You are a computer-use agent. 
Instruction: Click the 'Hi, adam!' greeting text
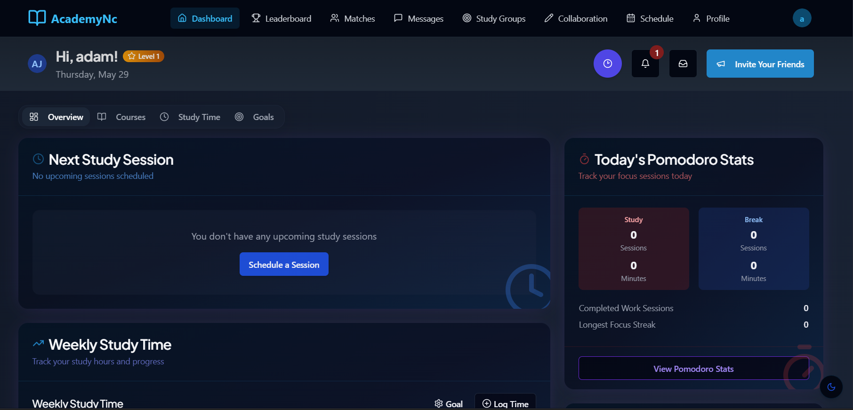click(87, 56)
